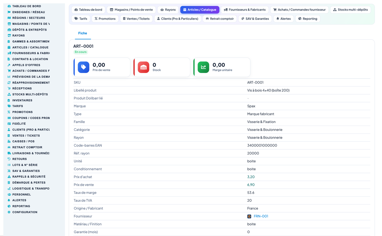Click the Articles / Catalogue sidebar box icon

[x=9, y=48]
